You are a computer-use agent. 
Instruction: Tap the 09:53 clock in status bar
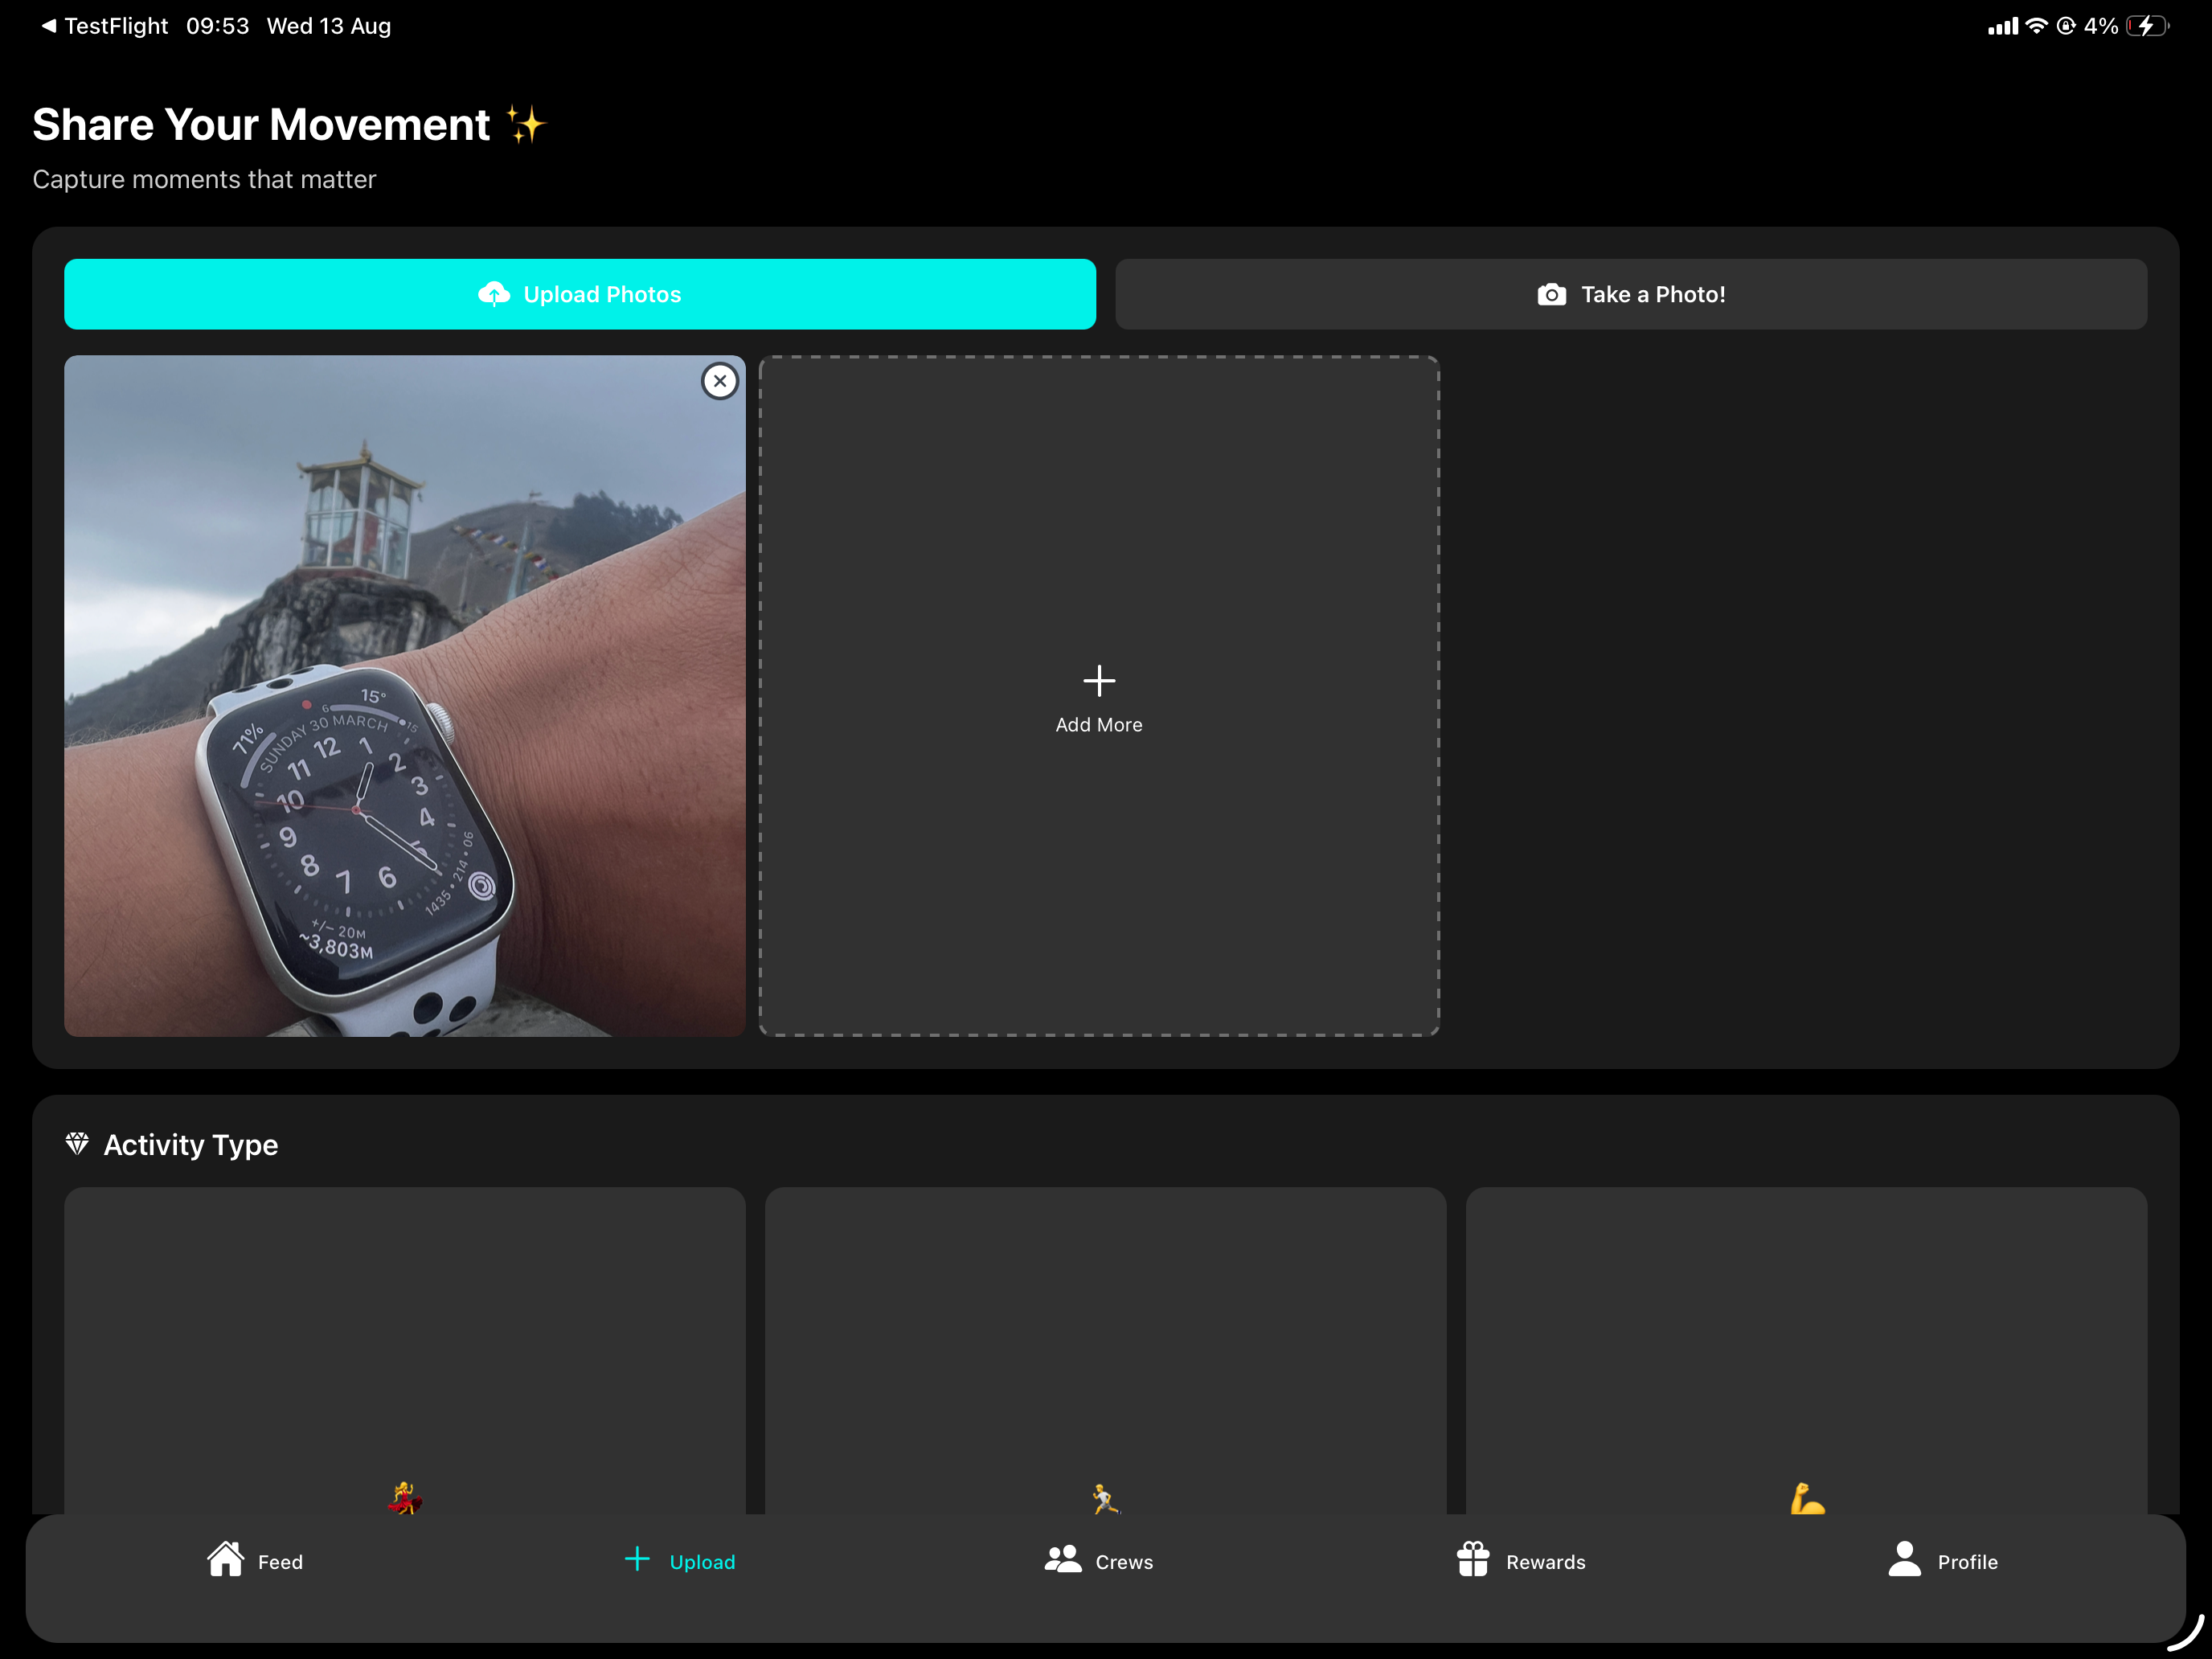click(217, 26)
